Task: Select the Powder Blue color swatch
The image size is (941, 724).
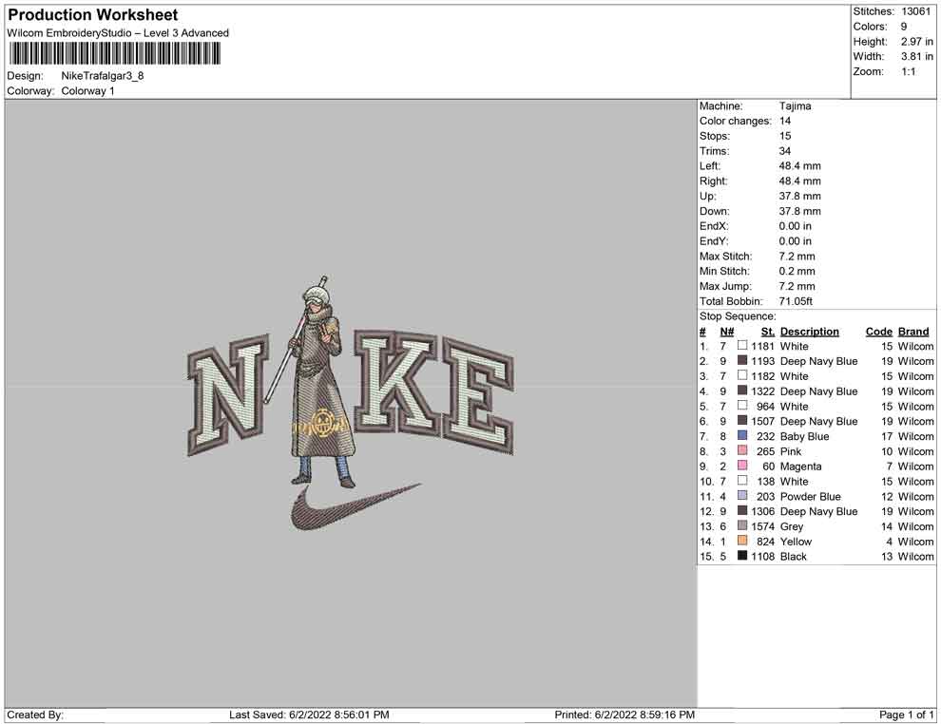Action: (x=742, y=496)
